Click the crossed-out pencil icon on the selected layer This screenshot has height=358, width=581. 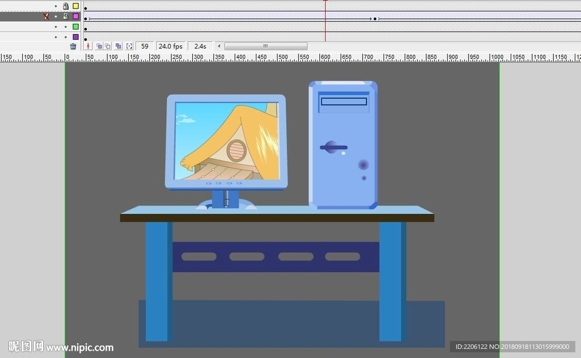(46, 16)
